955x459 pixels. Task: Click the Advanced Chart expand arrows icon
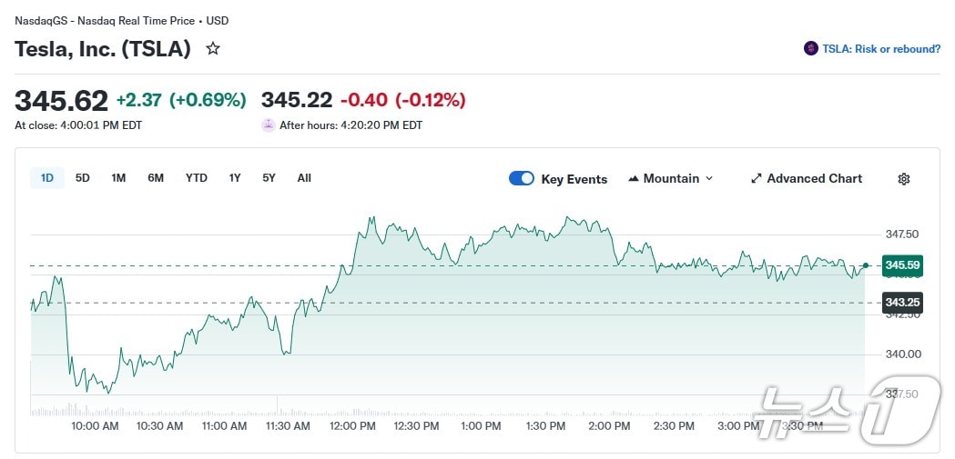click(756, 179)
